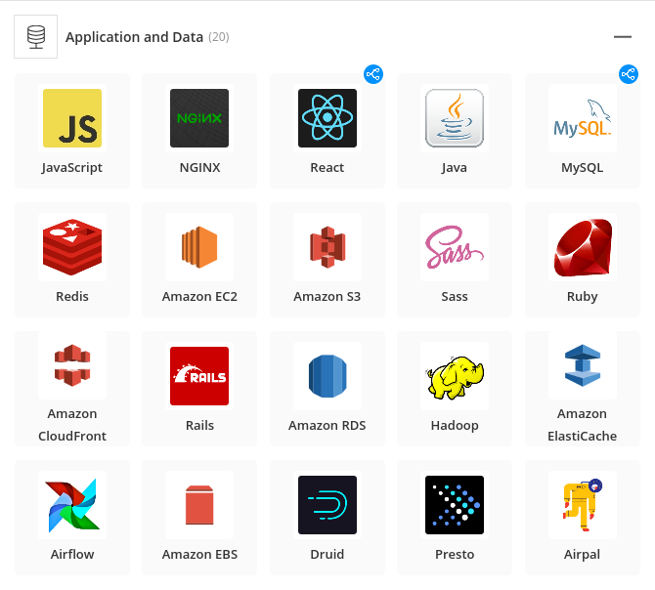Click the Airpal name text
The image size is (655, 590).
(583, 555)
